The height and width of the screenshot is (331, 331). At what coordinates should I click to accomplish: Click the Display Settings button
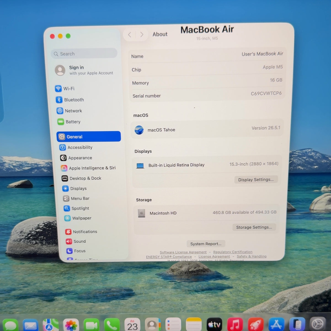(256, 180)
